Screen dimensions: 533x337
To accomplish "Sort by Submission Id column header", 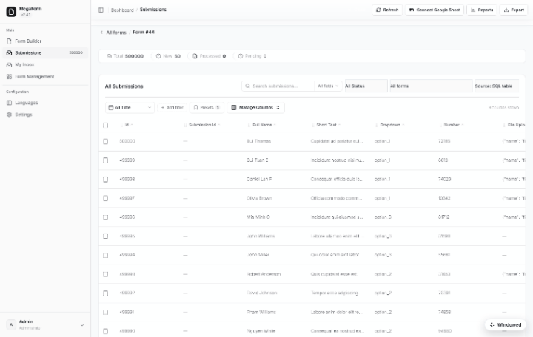I will click(204, 125).
